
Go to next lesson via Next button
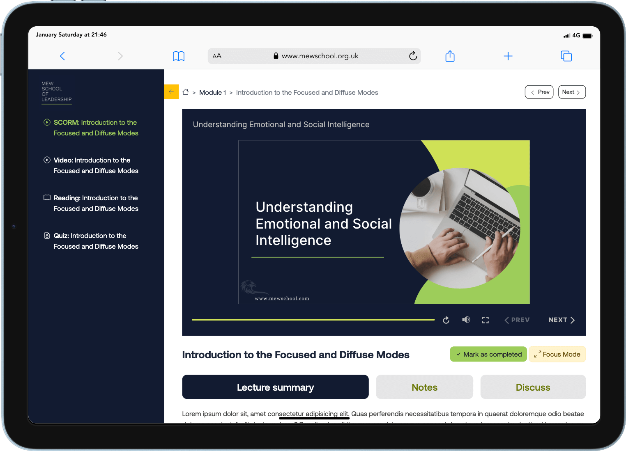[571, 92]
